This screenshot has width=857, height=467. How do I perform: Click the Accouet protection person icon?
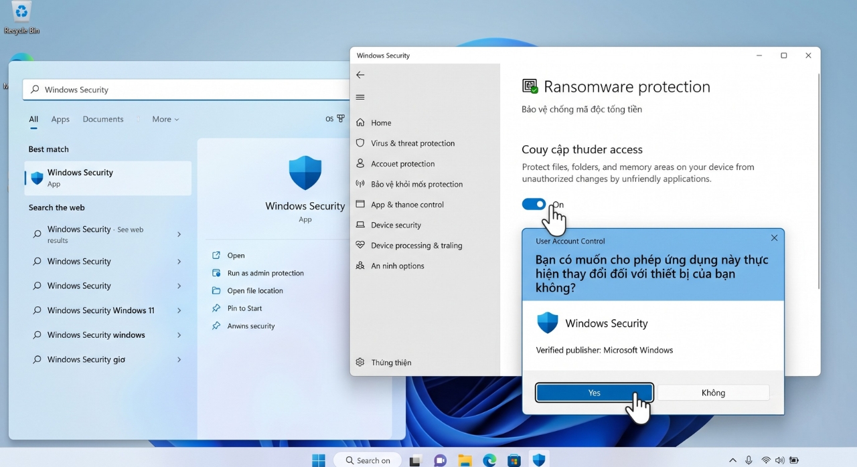360,163
